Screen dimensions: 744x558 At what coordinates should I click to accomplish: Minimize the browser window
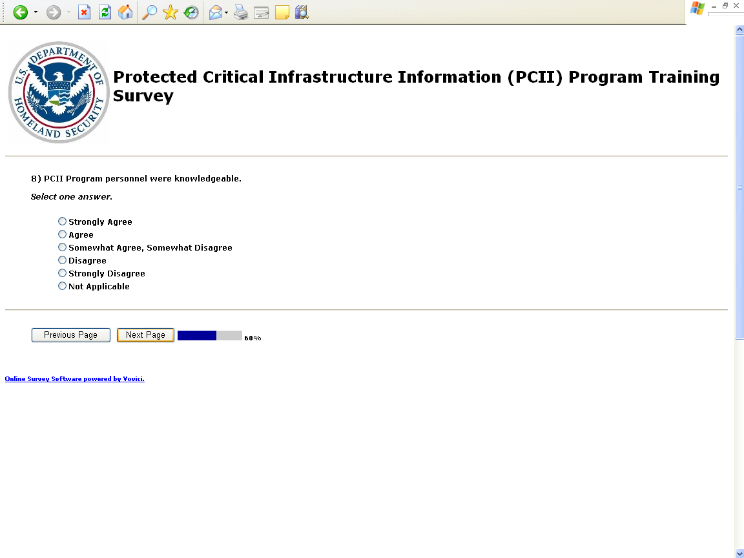point(714,6)
